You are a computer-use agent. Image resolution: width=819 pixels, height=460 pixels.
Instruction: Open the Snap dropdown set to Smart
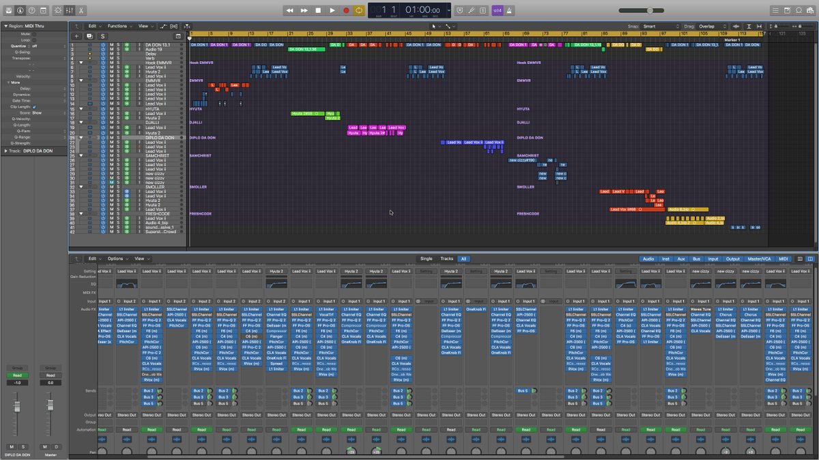click(x=661, y=26)
